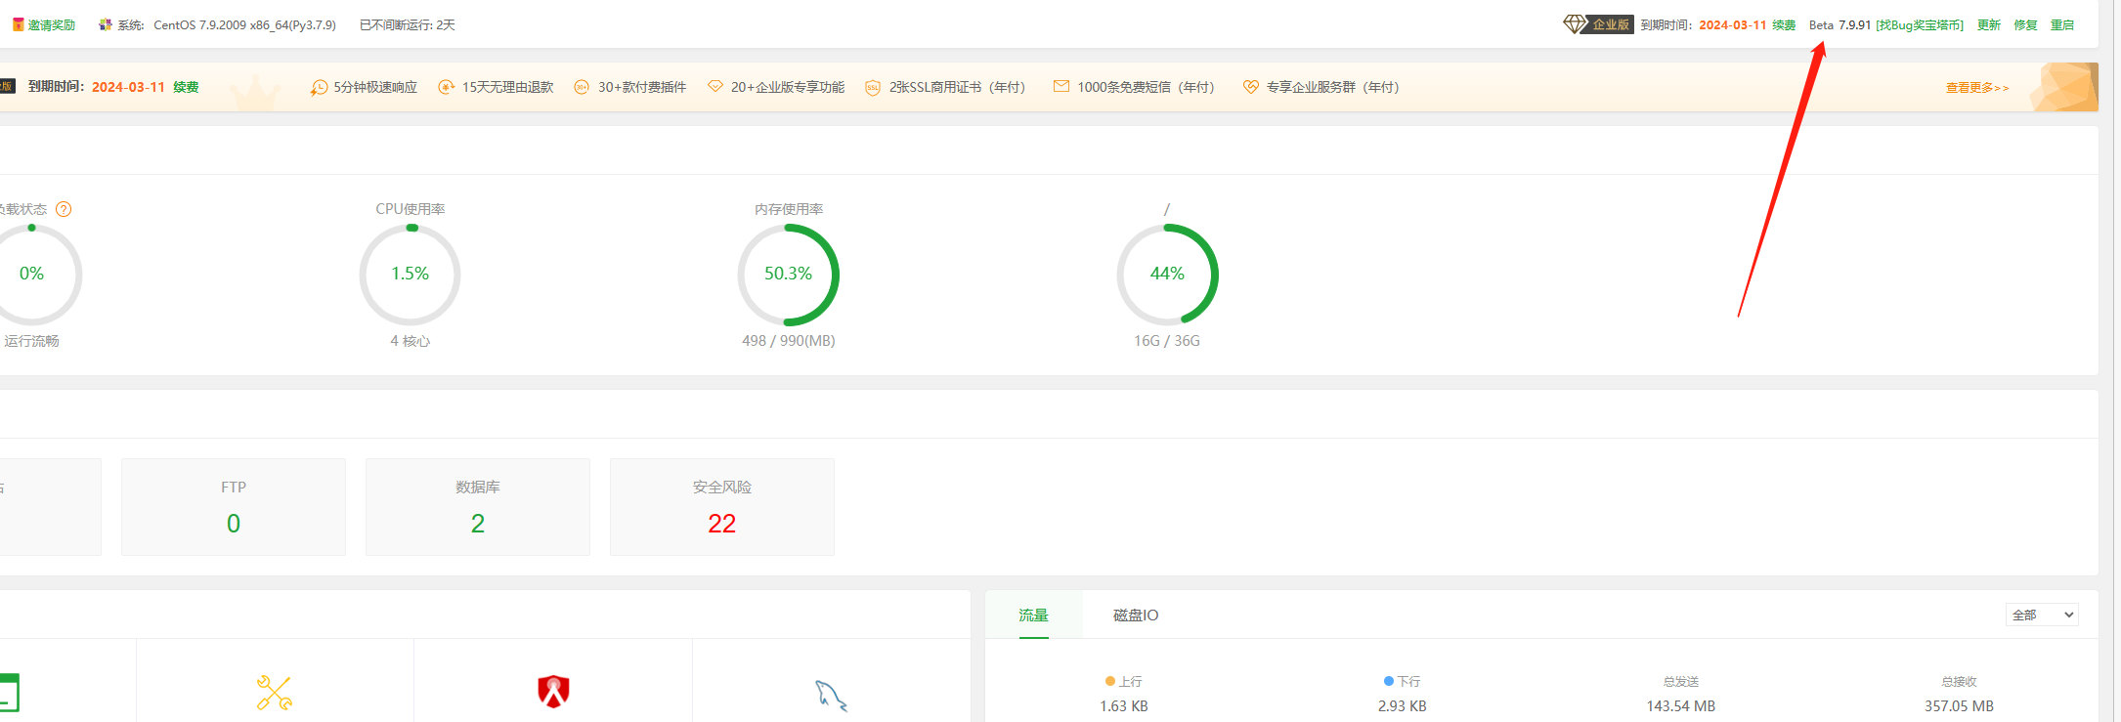Image resolution: width=2121 pixels, height=722 pixels.
Task: Click the gift icon beside 邀请奖励
Action: point(18,24)
